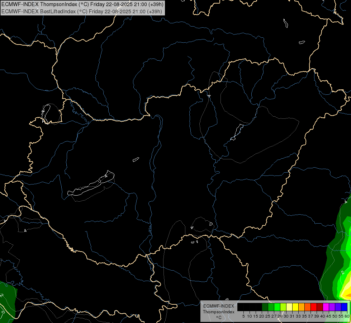The image size is (351, 323).
Task: Select the blue 55–60 legend swatch
Action: (344, 307)
